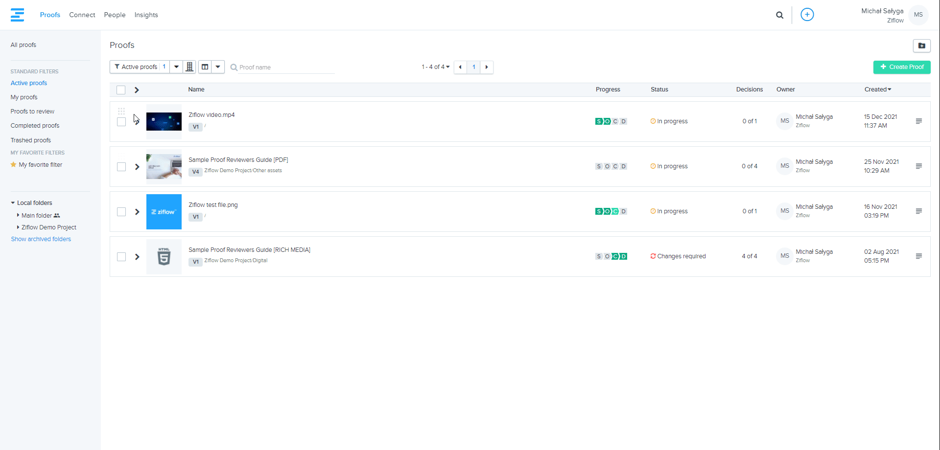
Task: Click the Ziflow logo icon
Action: tap(17, 15)
